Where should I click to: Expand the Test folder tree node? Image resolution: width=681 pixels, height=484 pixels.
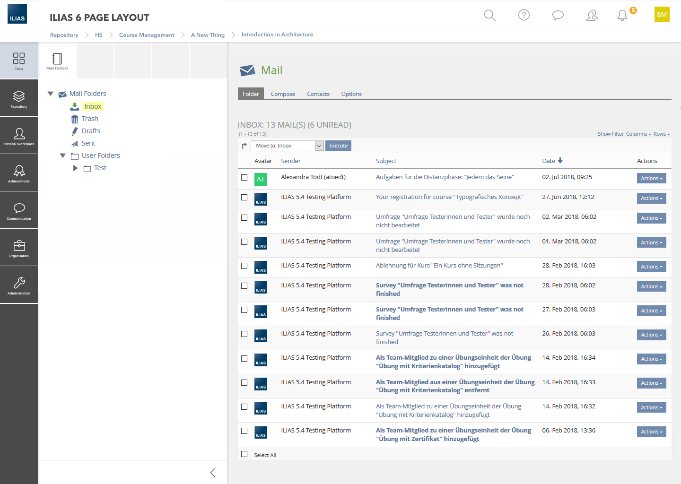pos(75,168)
